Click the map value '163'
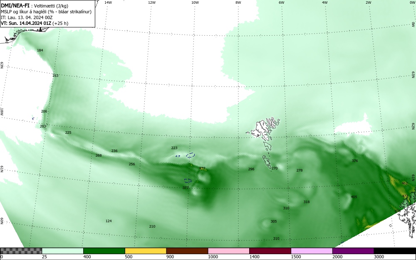Viewport: 416px width, 260px height. pos(55,76)
